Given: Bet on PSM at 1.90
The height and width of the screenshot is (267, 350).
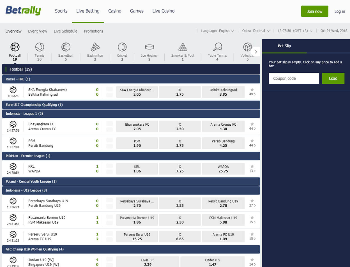Looking at the screenshot, I should coord(137,143).
